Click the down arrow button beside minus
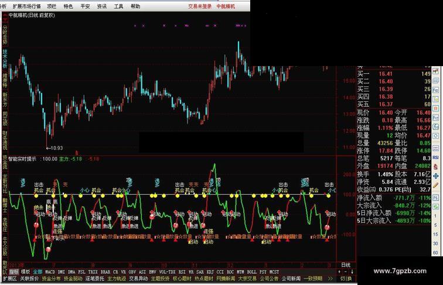This screenshot has height=285, width=443. [x=352, y=272]
